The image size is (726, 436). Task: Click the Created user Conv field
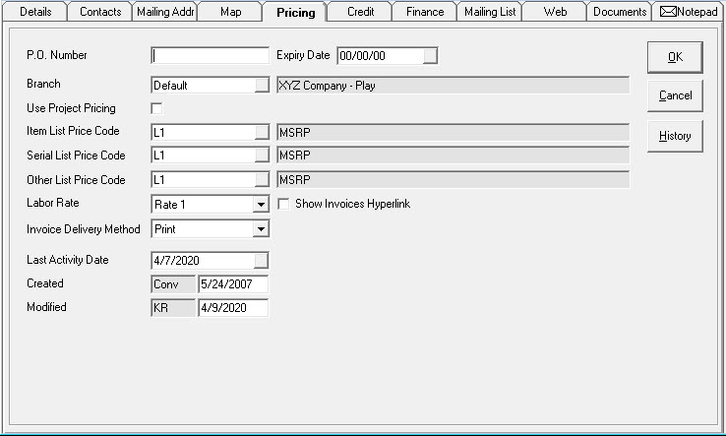[x=173, y=284]
